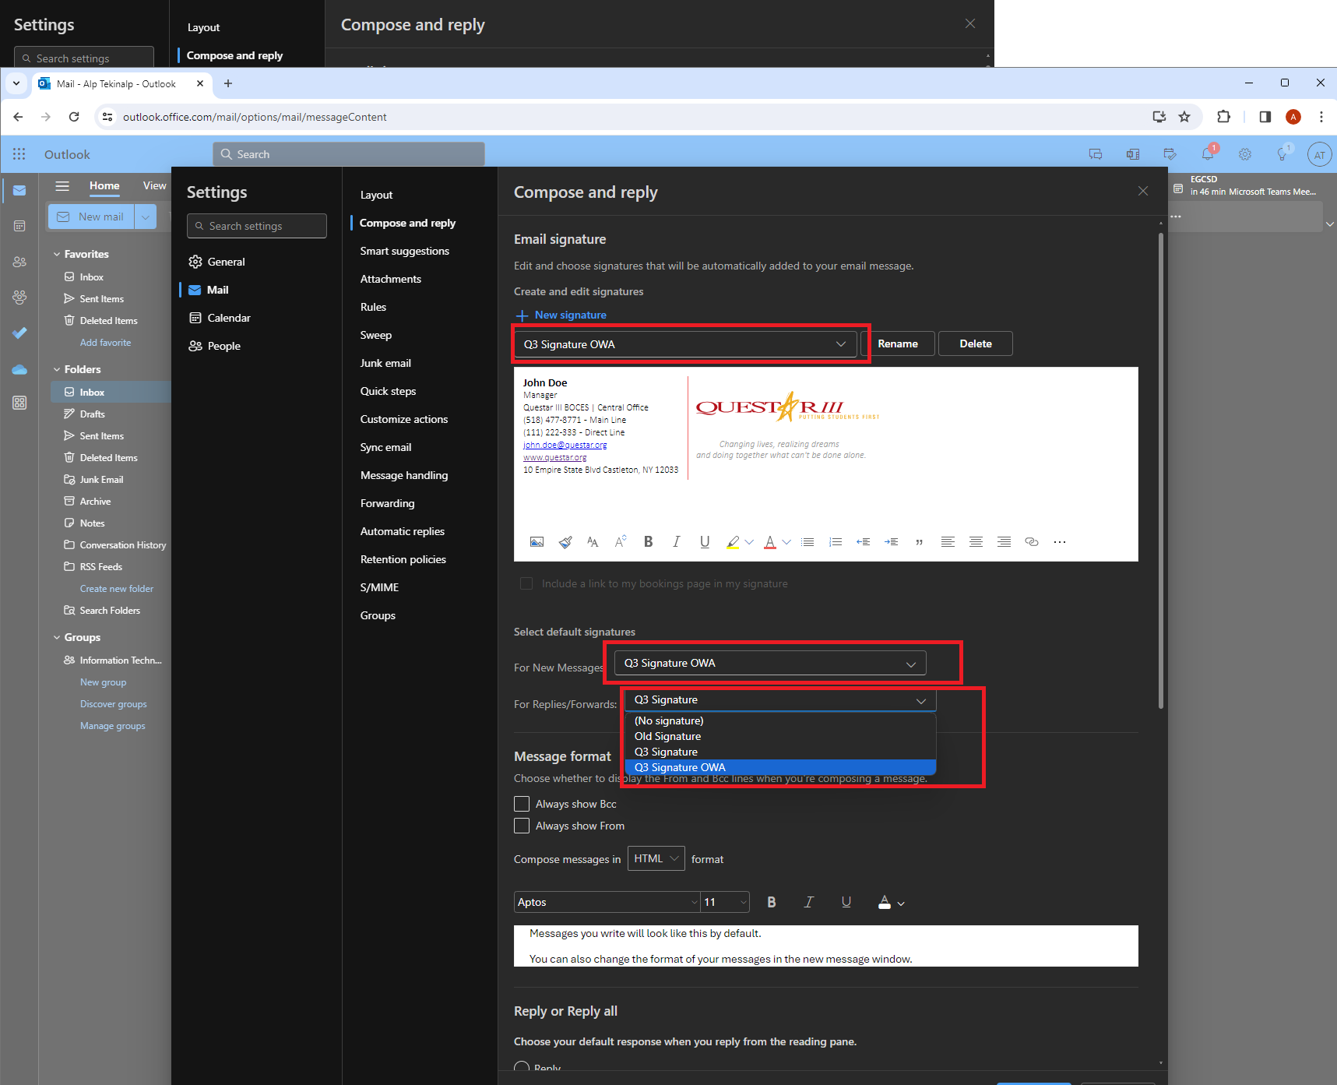Open Calendar from left app rail
The width and height of the screenshot is (1337, 1085).
pos(19,226)
